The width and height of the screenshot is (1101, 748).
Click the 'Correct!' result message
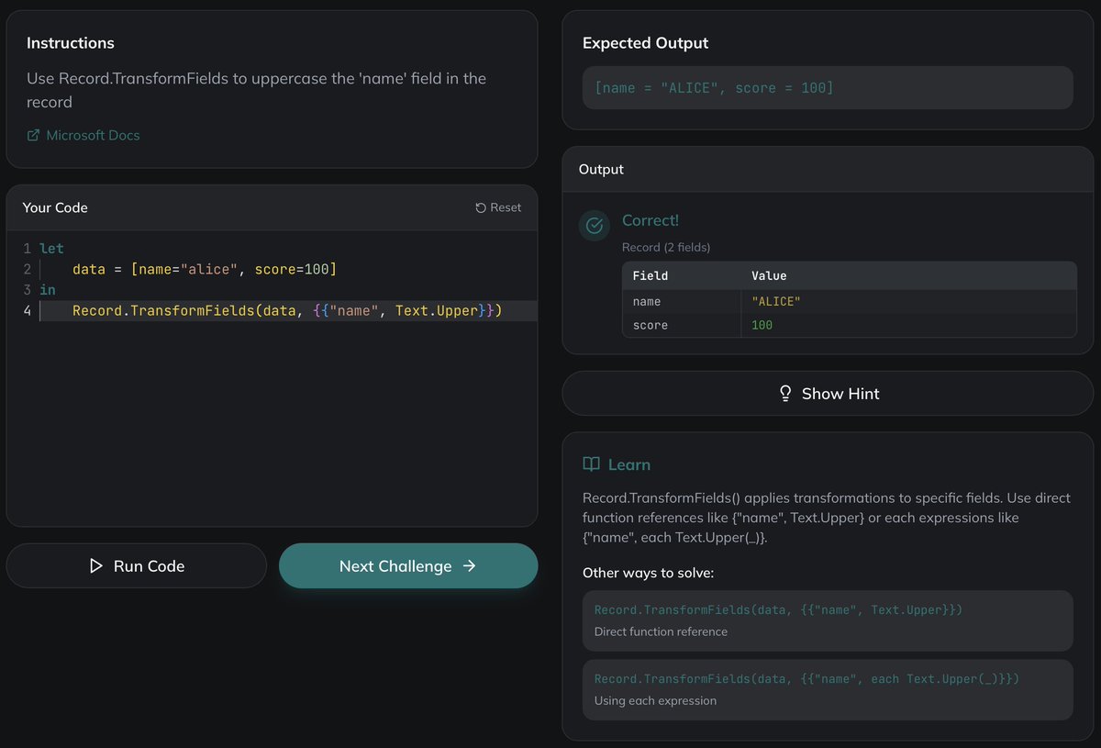click(x=651, y=220)
